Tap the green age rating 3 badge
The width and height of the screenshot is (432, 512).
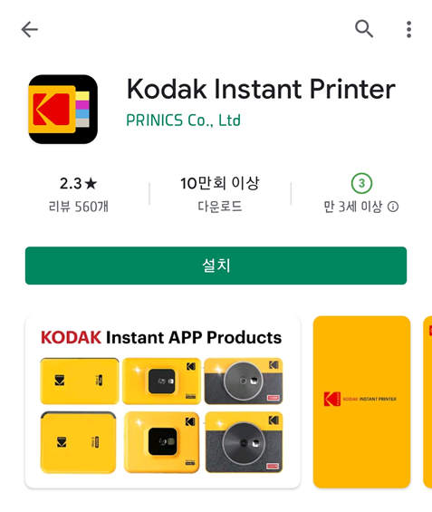click(361, 183)
